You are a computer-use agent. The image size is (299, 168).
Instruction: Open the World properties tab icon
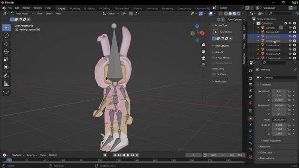coord(250,103)
